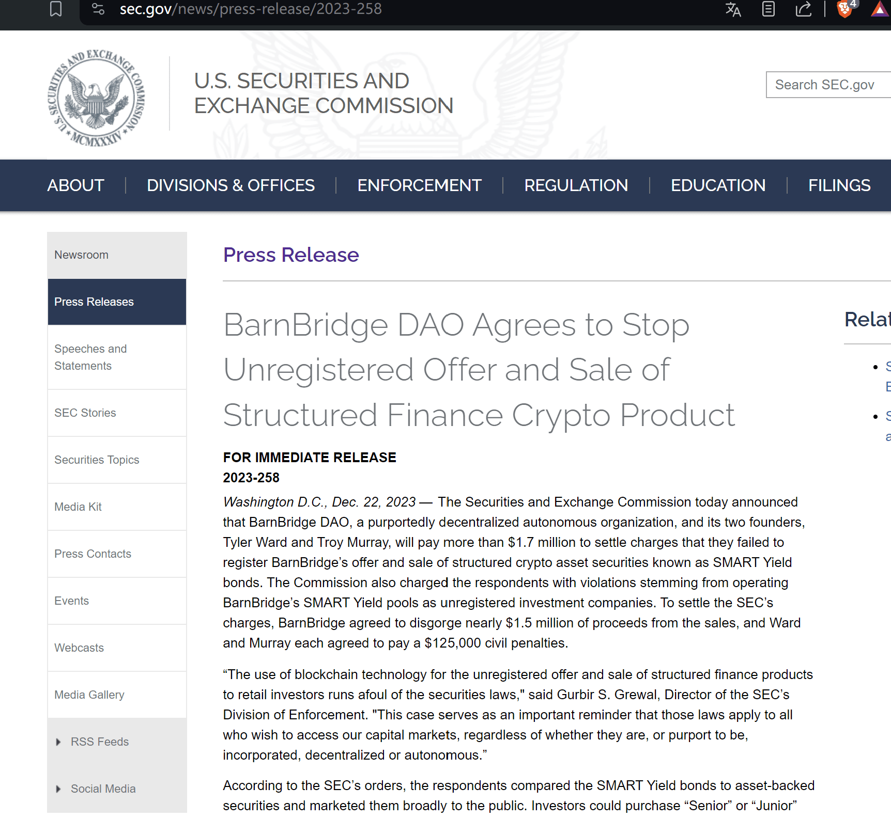Select FILINGS from the navigation bar
The height and width of the screenshot is (819, 891).
(839, 185)
